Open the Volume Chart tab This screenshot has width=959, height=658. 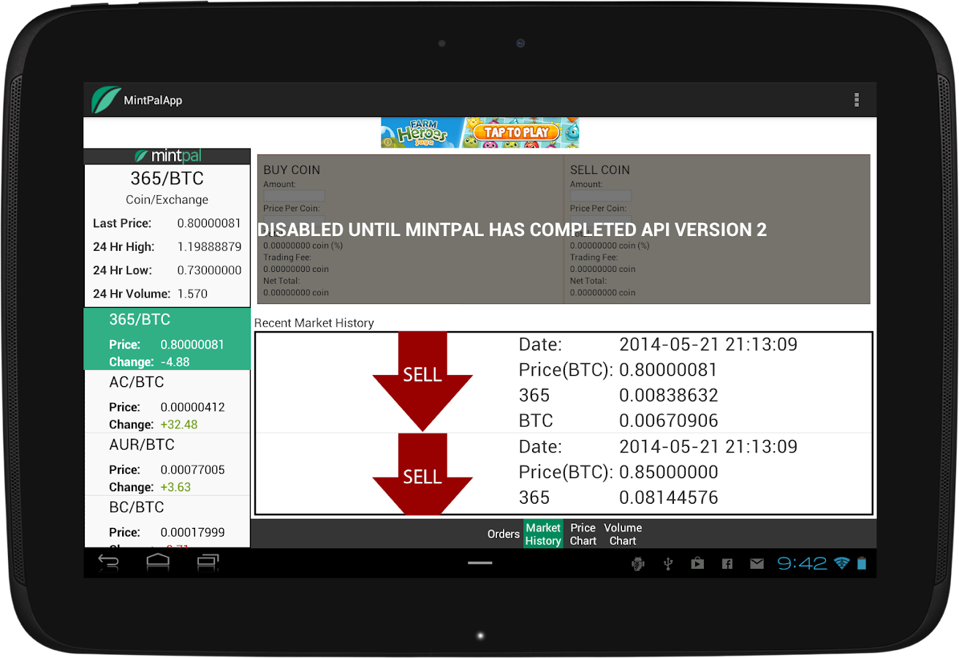[623, 534]
